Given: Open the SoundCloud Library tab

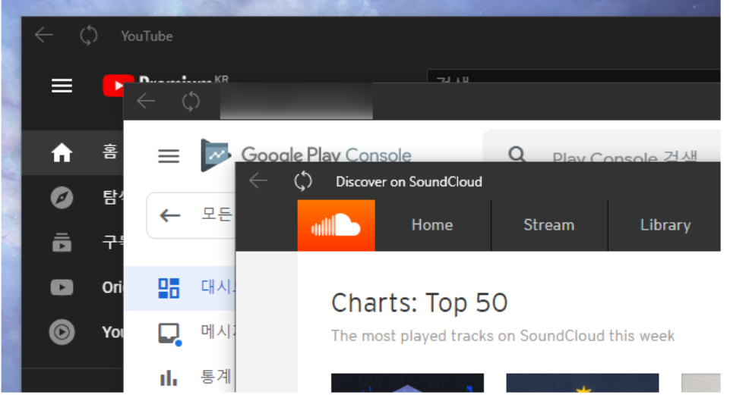Looking at the screenshot, I should pos(665,225).
